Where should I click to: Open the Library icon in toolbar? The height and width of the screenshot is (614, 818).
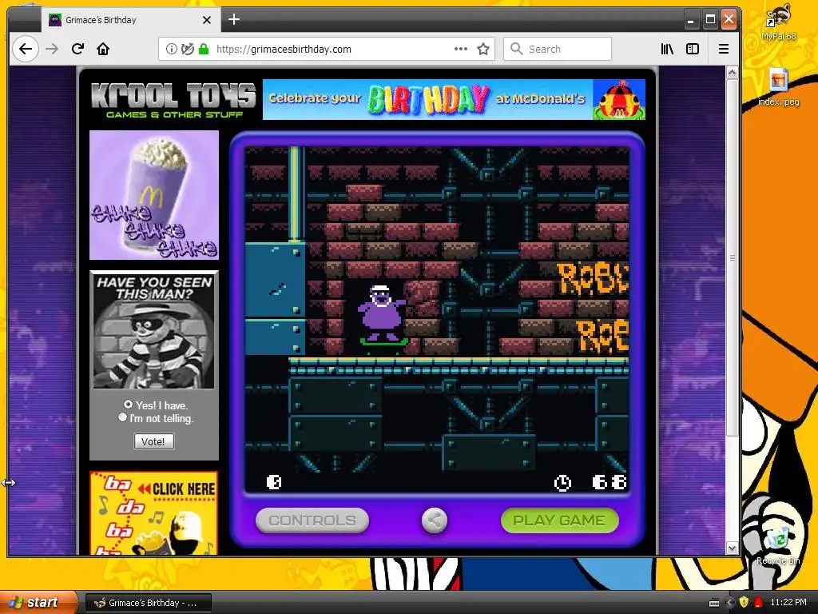click(667, 49)
